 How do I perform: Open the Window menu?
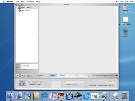30,2
